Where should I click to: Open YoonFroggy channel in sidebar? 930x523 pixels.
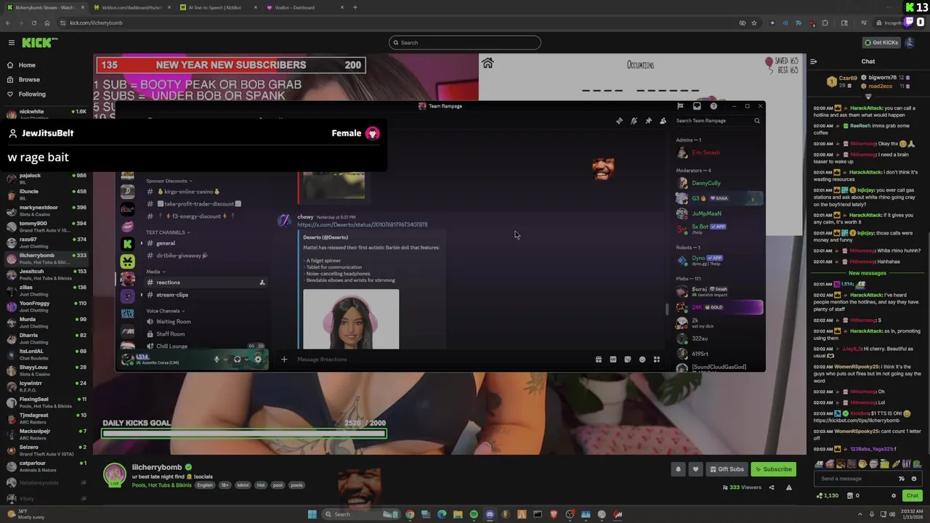(x=45, y=306)
